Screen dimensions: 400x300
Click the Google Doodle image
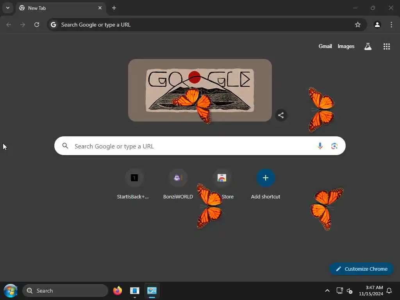tap(200, 90)
